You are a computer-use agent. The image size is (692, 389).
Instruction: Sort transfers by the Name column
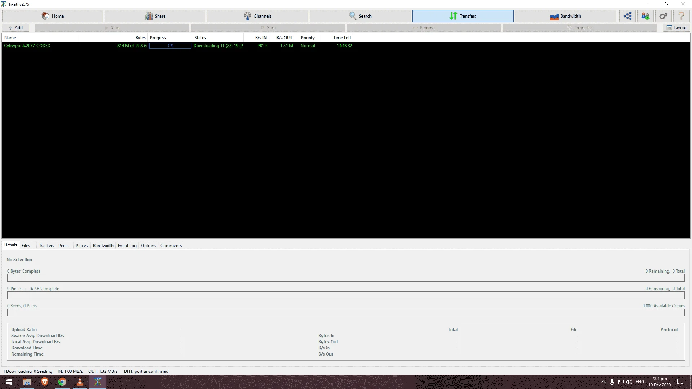tap(41, 38)
